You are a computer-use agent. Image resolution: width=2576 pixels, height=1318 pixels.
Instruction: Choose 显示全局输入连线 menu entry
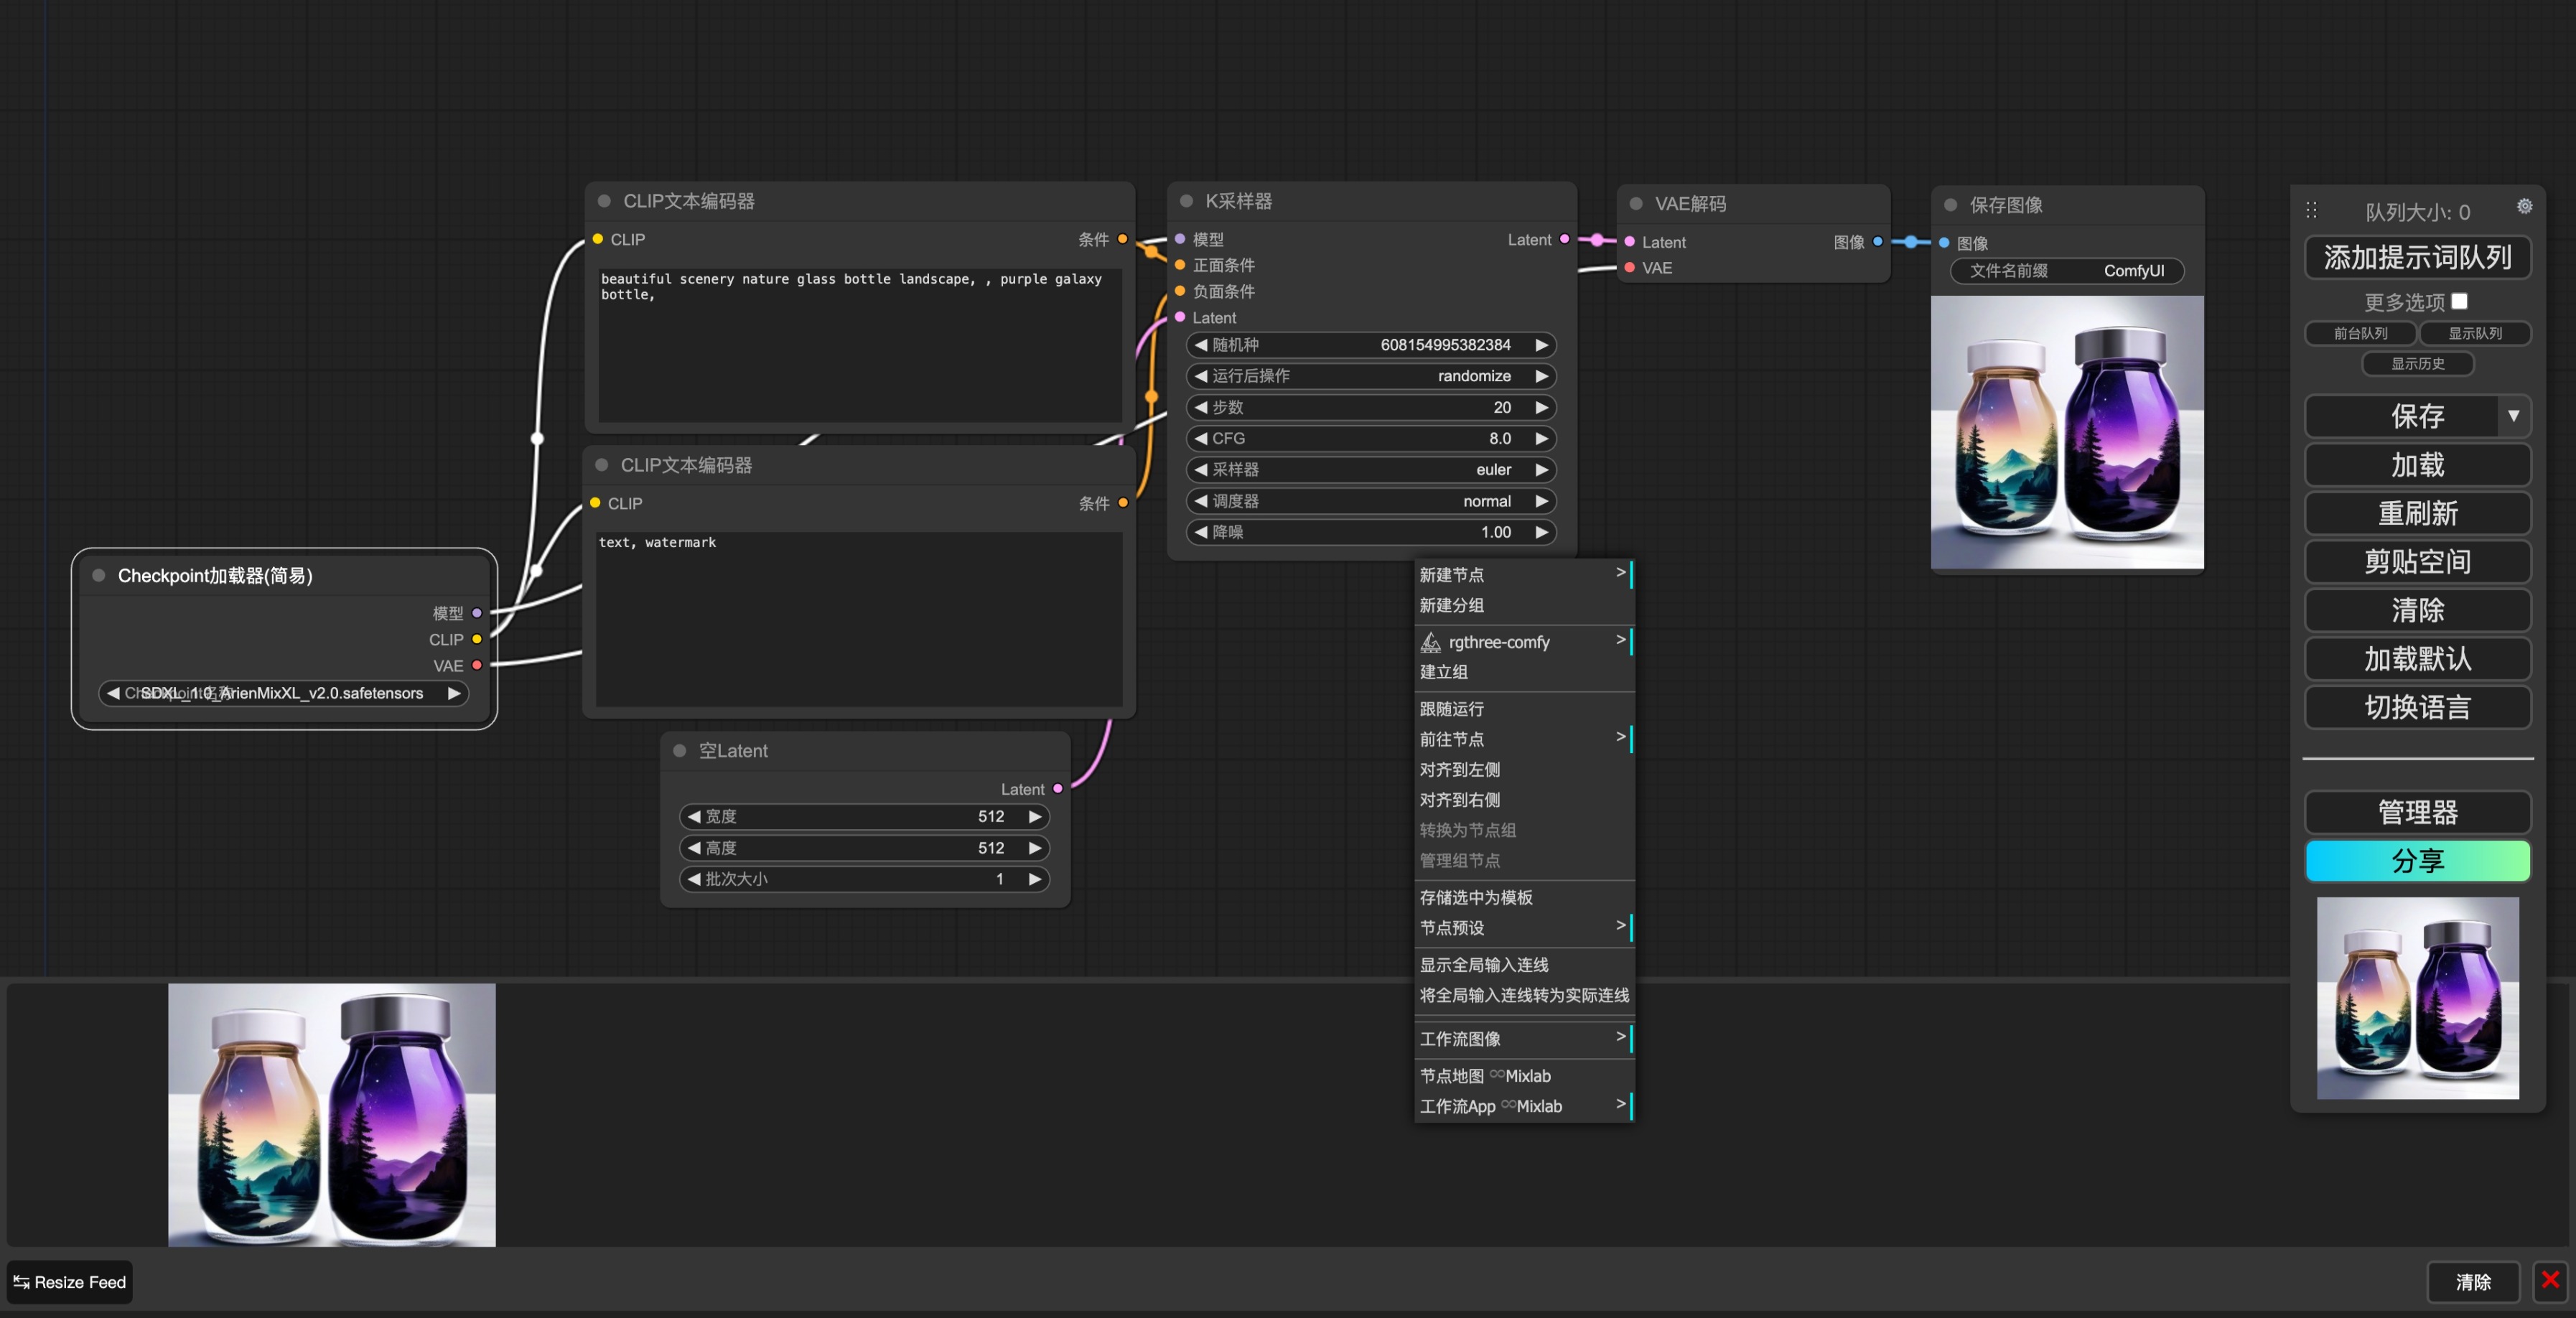[1524, 965]
